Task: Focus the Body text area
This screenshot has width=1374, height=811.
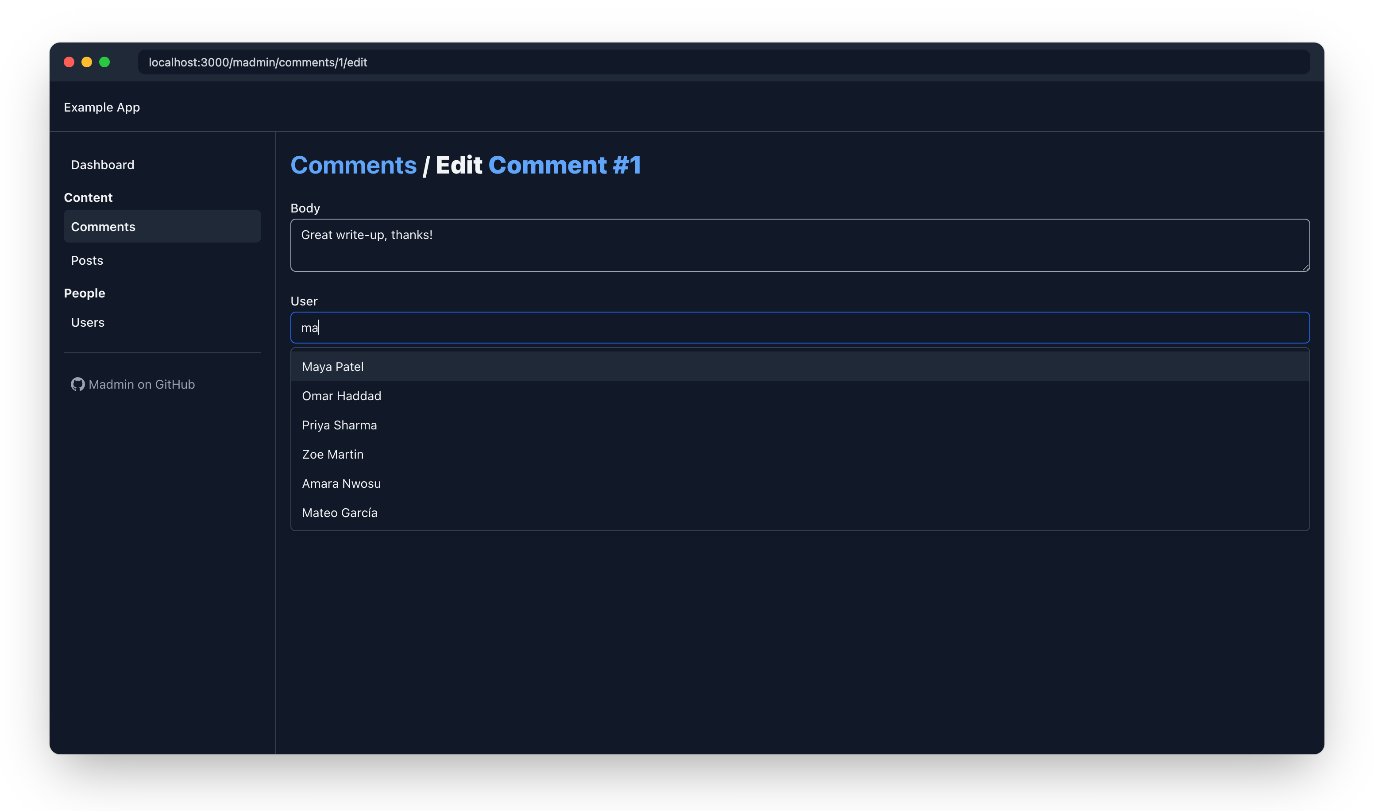Action: tap(800, 245)
